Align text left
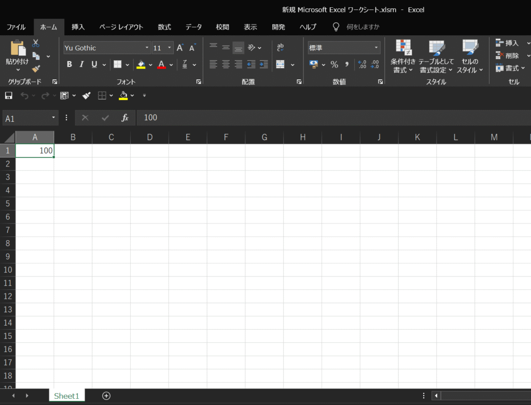Image resolution: width=531 pixels, height=405 pixels. pyautogui.click(x=213, y=64)
